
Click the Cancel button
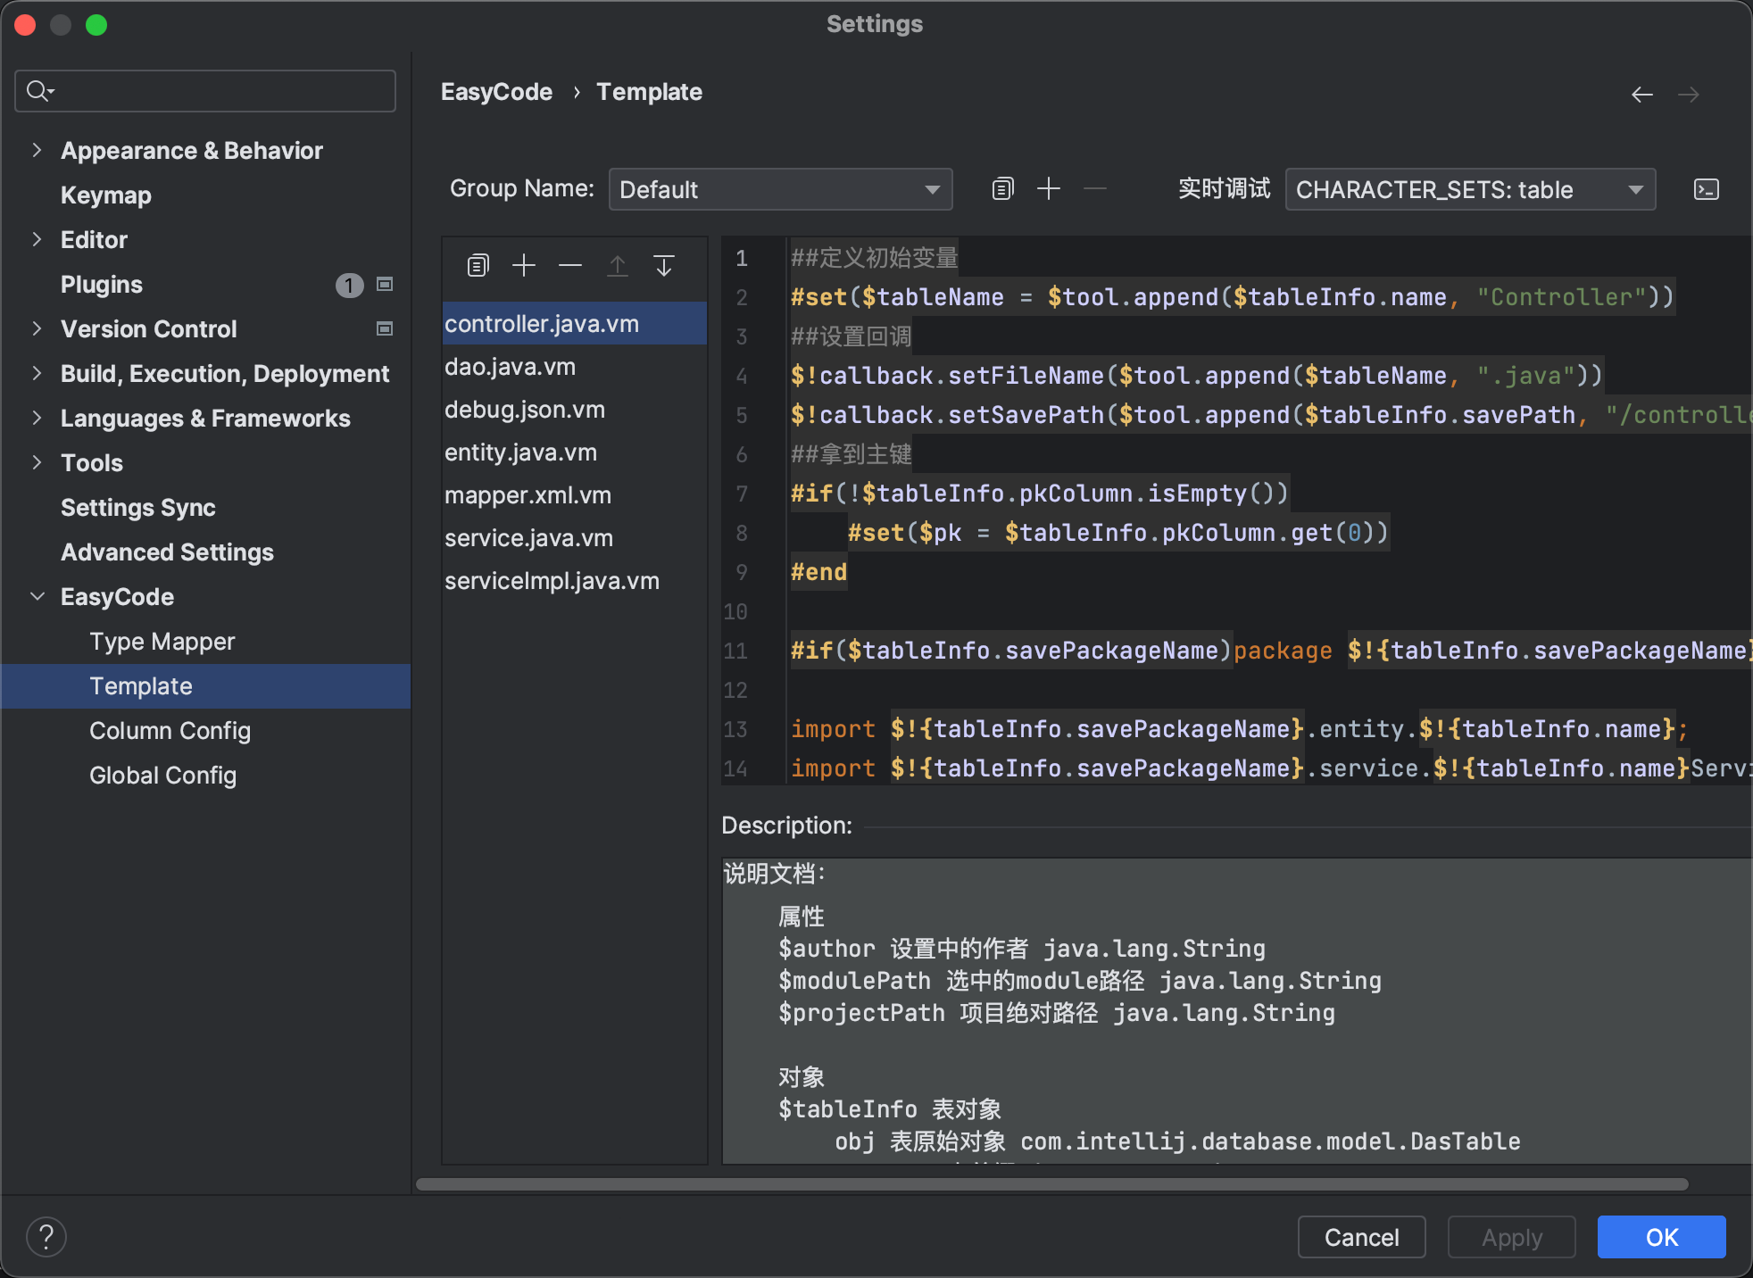click(x=1360, y=1237)
